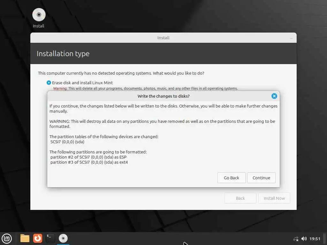This screenshot has height=245, width=327.
Task: Click the SCSI7 (0,0,0) (sda) device line
Action: (x=67, y=142)
